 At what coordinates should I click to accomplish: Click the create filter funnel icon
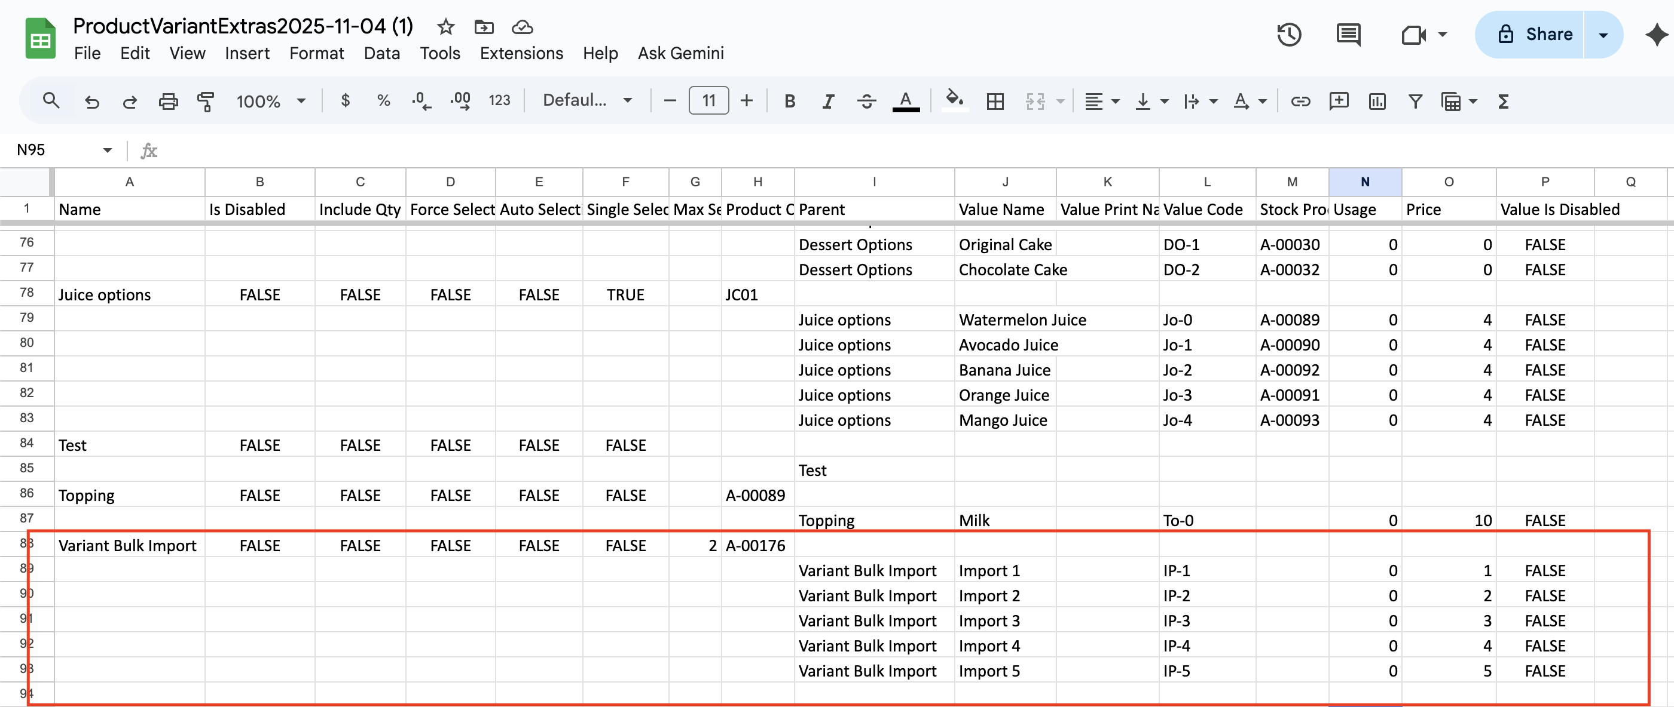[x=1415, y=101]
